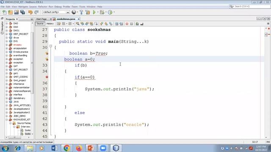Click the error hint bulb on boolean b line
The height and width of the screenshot is (152, 271).
coord(47,53)
